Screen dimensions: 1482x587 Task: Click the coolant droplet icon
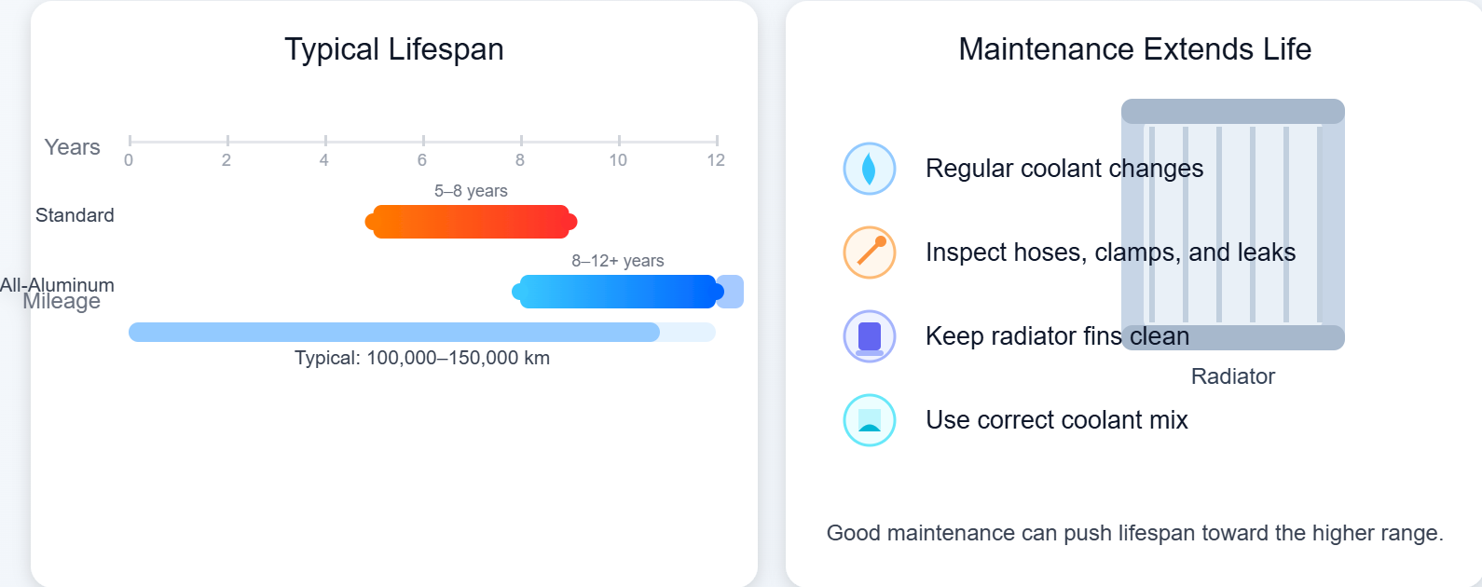click(x=869, y=169)
